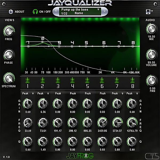Click band 4 frequency knob at 398.12

coord(73,122)
